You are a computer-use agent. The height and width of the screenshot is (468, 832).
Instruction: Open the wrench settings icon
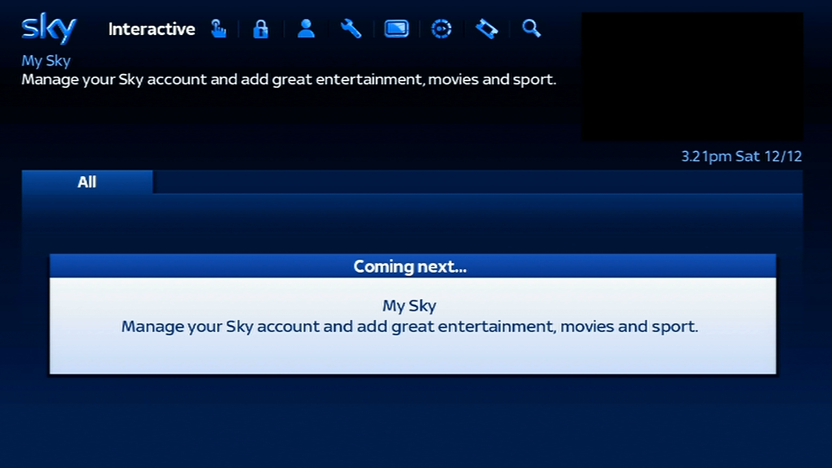coord(351,29)
